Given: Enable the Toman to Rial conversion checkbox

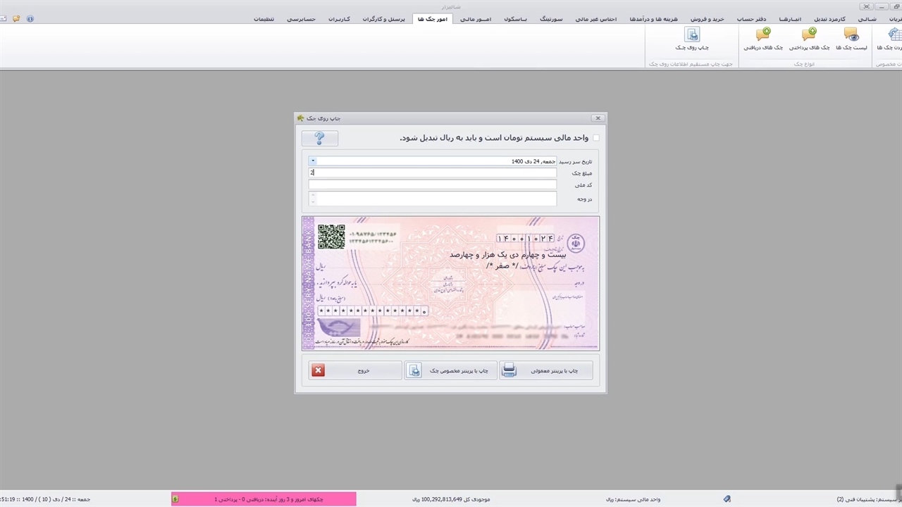Looking at the screenshot, I should (x=596, y=138).
